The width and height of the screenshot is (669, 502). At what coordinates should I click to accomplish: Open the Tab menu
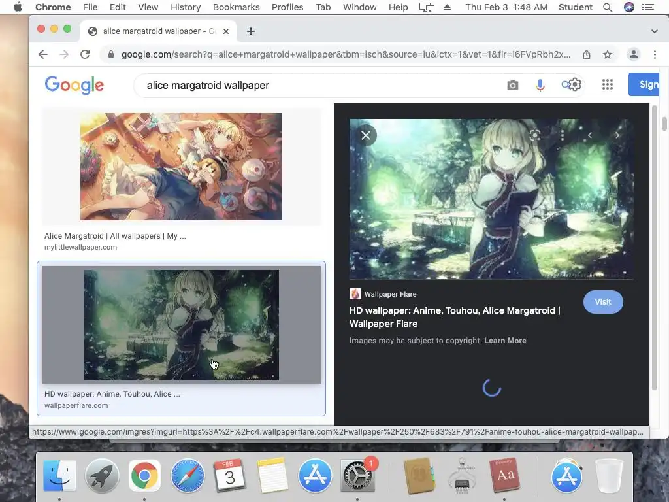(x=323, y=7)
